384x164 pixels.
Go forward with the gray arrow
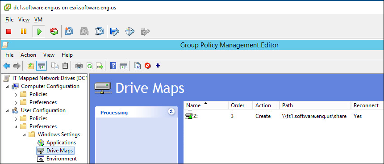[x=17, y=66]
